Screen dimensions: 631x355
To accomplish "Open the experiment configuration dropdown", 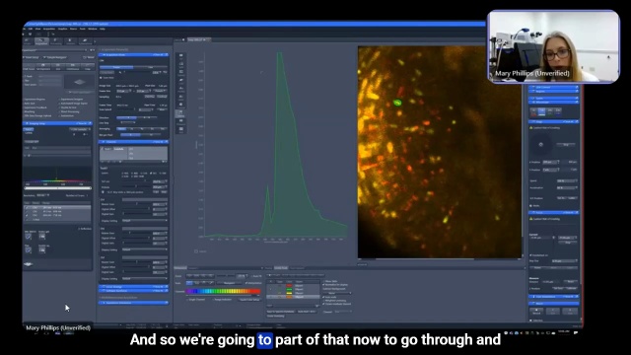I will coord(55,50).
